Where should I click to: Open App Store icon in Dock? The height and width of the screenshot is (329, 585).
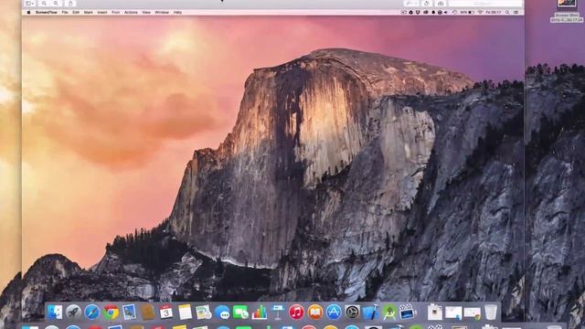click(334, 312)
